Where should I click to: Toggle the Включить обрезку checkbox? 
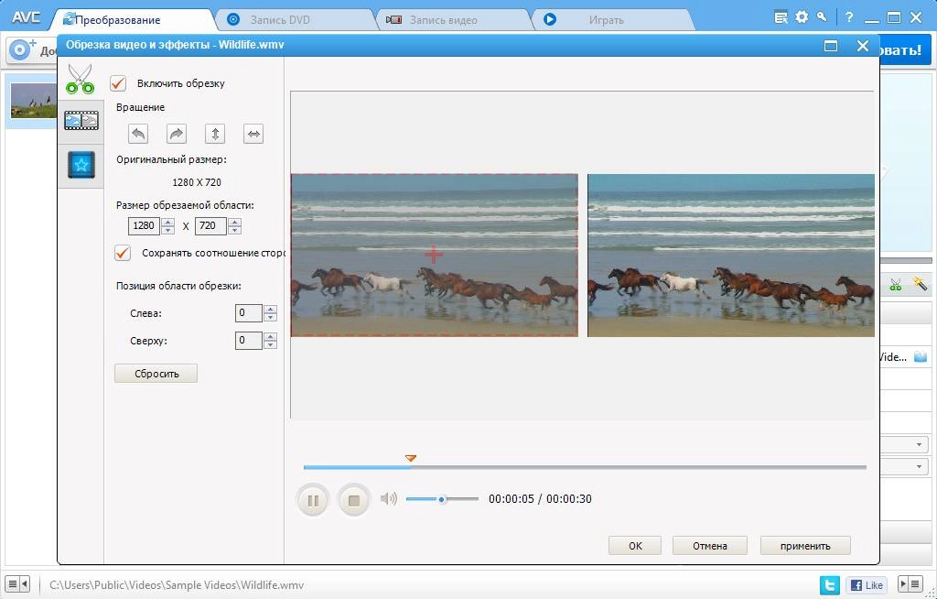(118, 83)
